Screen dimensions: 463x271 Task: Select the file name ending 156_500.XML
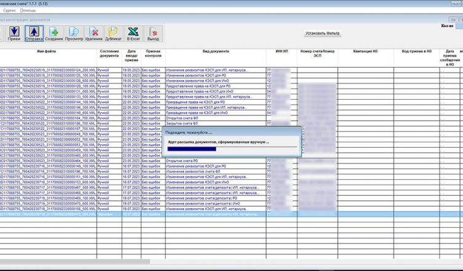point(48,209)
